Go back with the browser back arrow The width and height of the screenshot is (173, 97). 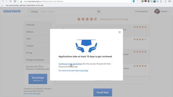click(x=3, y=1)
